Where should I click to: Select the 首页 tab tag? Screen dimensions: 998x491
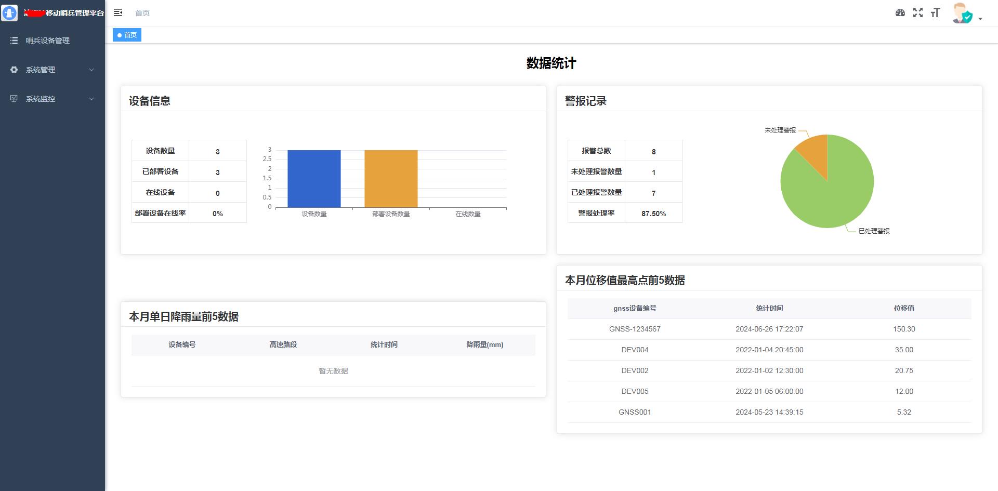coord(127,35)
